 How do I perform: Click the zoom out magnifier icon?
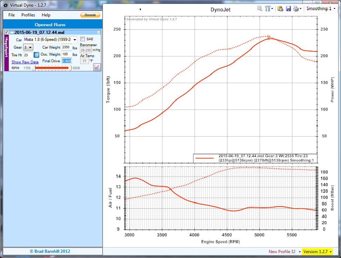click(260, 9)
